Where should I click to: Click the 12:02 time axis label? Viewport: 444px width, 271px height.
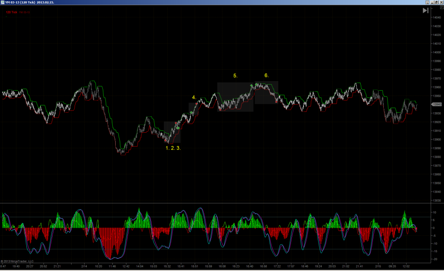[406, 266]
